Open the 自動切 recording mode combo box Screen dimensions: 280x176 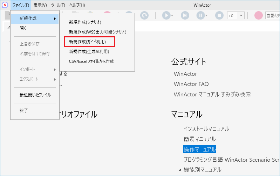[x=273, y=15]
